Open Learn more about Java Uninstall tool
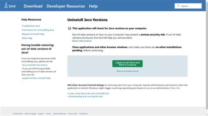 89,93
